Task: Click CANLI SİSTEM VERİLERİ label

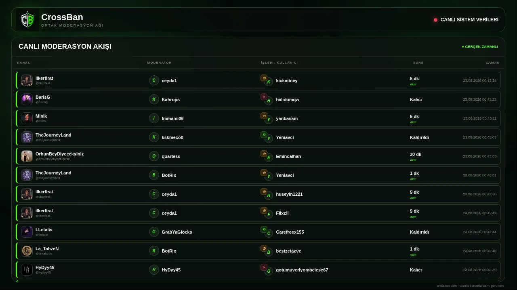Action: 469,20
